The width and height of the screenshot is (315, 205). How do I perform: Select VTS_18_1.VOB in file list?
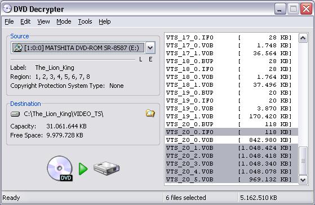(232, 84)
